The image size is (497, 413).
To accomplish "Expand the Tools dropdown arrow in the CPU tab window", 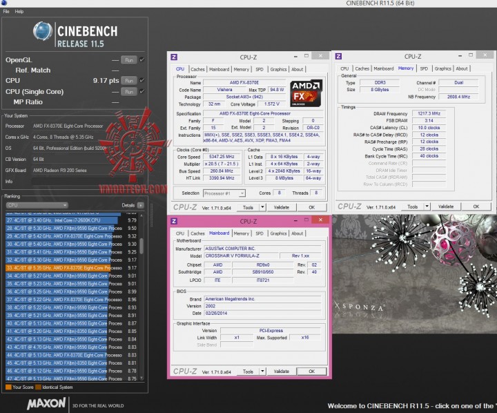I will point(262,207).
